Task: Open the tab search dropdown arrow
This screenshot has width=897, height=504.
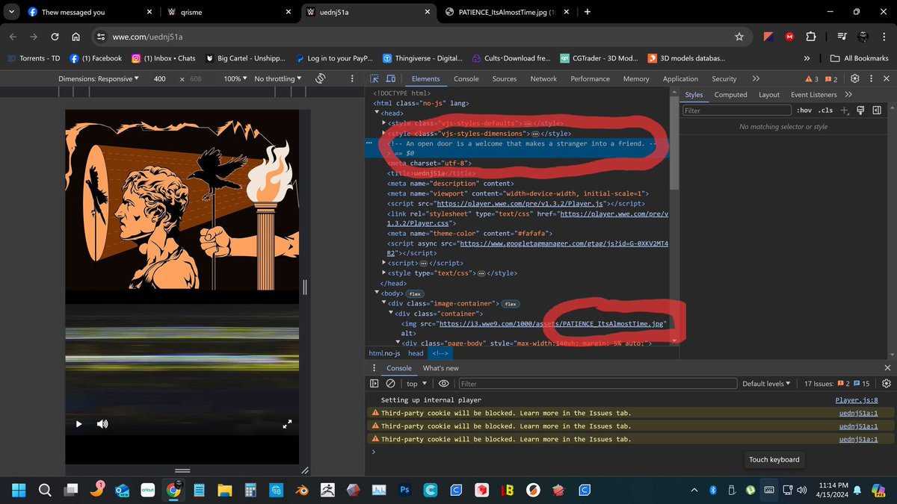Action: coord(11,12)
